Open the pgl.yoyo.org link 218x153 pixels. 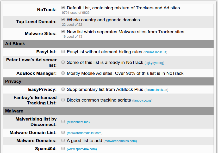[x=154, y=63]
